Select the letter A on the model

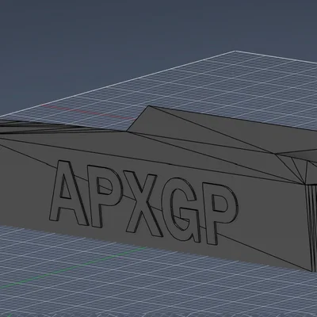70,193
